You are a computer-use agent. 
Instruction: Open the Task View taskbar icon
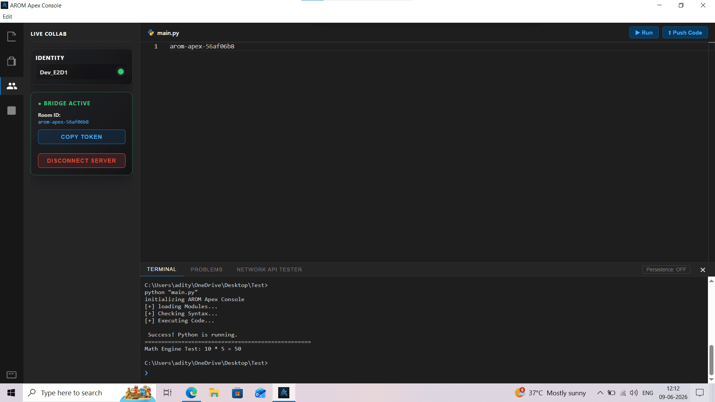[x=168, y=393]
